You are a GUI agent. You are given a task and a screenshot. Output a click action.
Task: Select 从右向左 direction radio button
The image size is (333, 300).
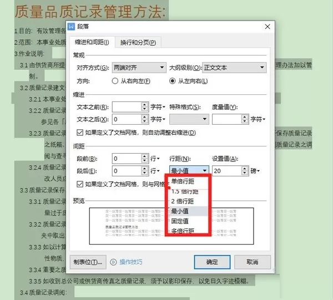tap(115, 81)
